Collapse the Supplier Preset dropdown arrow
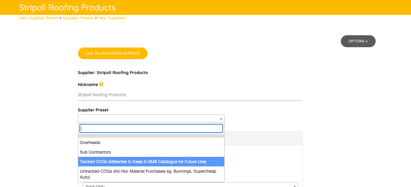This screenshot has height=187, width=411. point(221,119)
